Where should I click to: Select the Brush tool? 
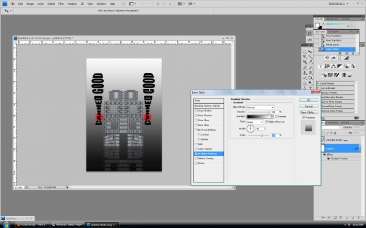310,67
